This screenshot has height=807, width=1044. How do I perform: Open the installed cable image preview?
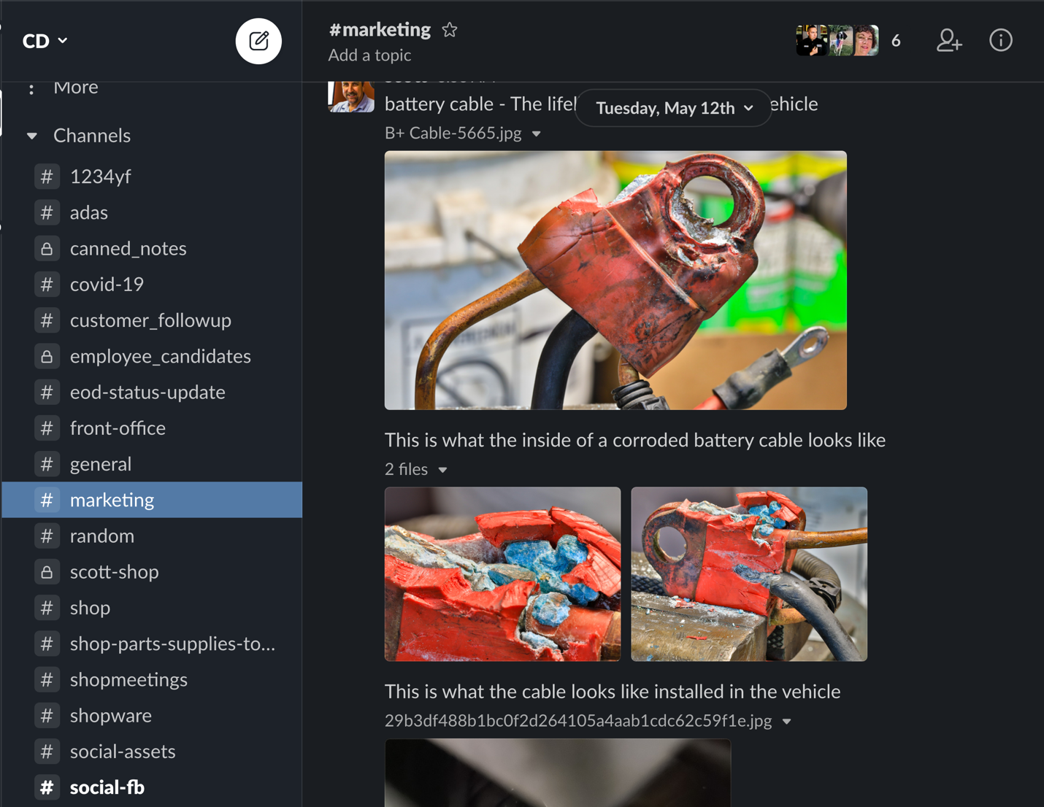[x=558, y=773]
